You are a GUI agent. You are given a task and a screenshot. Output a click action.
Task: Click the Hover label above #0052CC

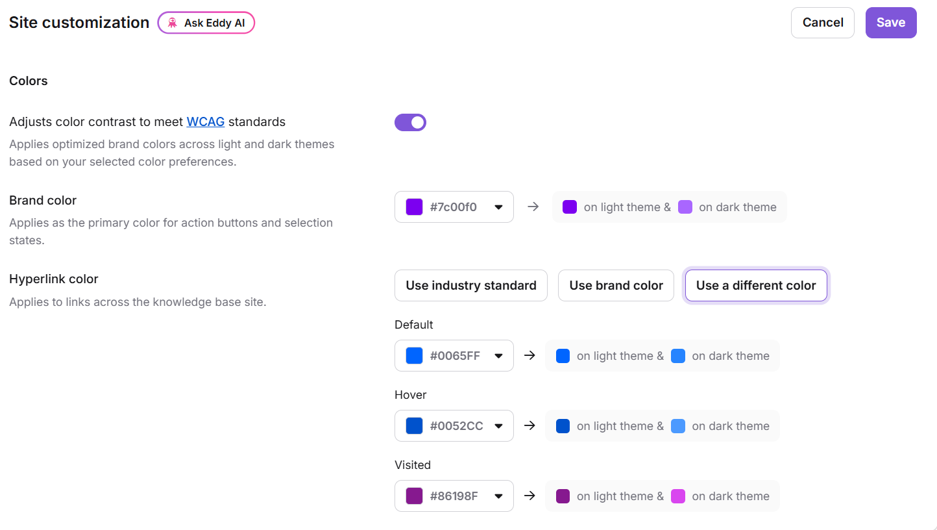pyautogui.click(x=411, y=395)
